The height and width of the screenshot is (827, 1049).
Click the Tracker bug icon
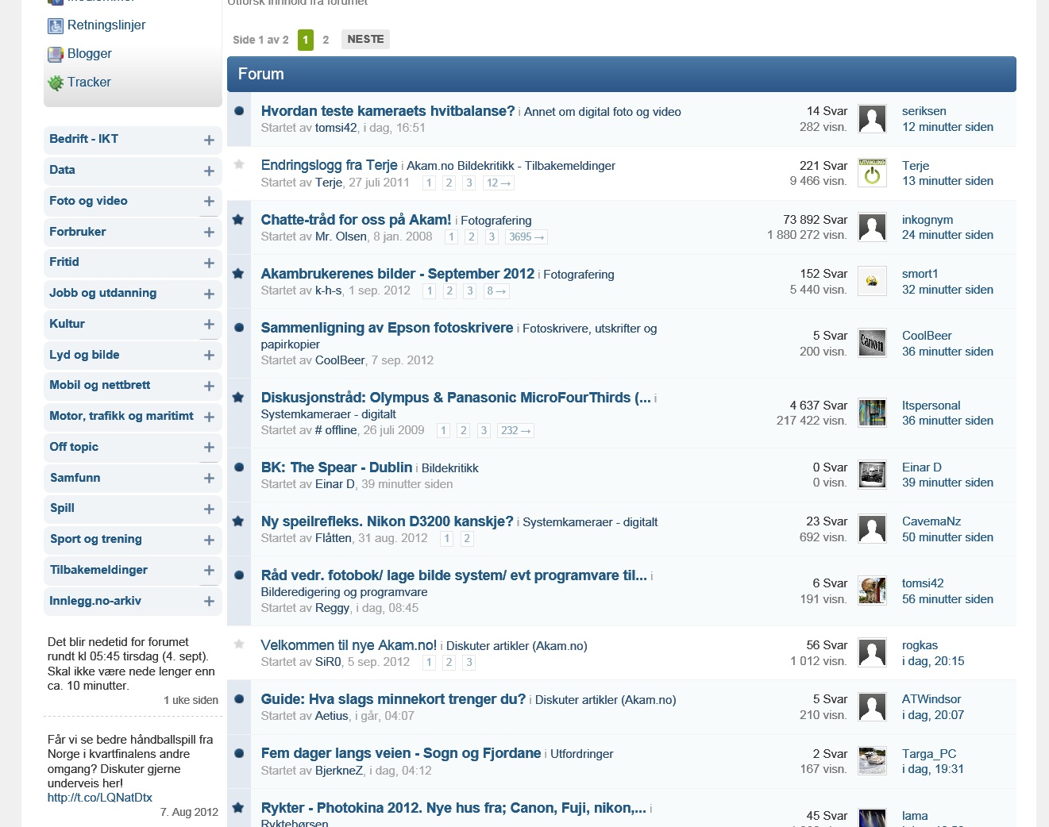pyautogui.click(x=56, y=83)
